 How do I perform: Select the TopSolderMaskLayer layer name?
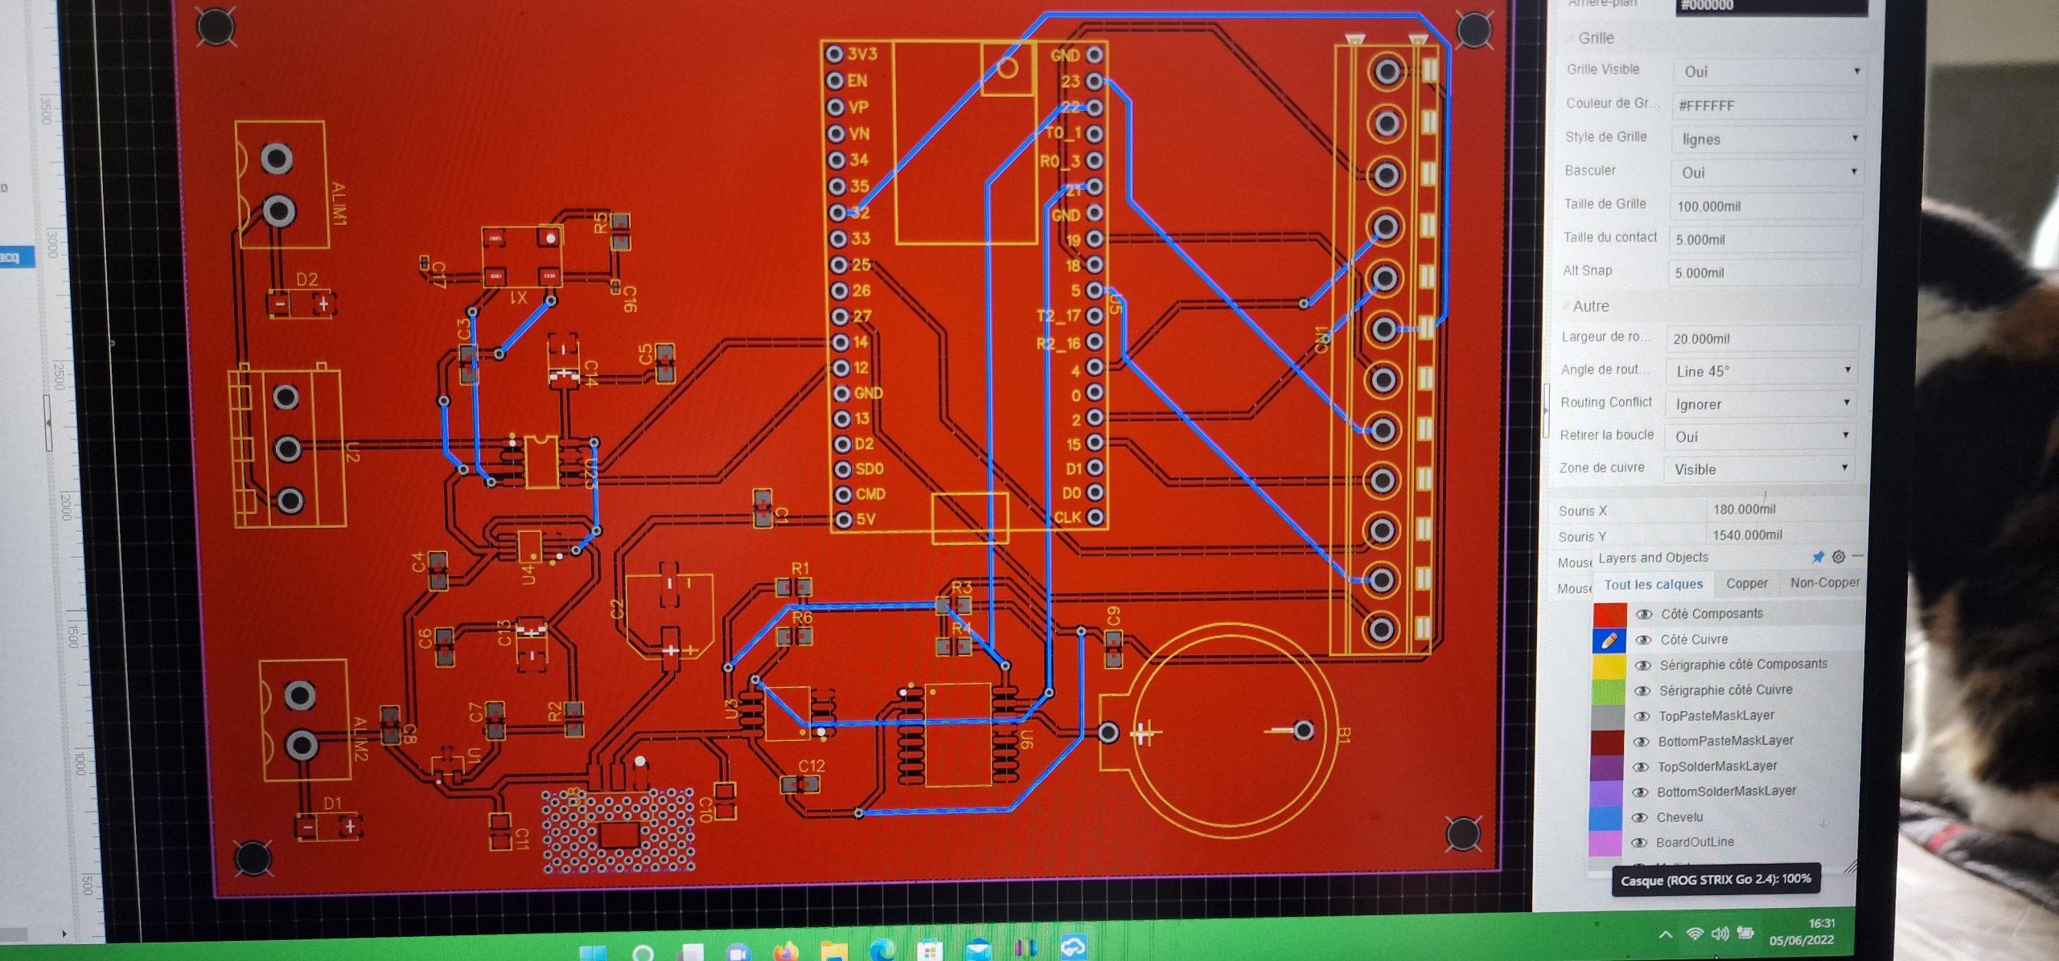pyautogui.click(x=1716, y=767)
